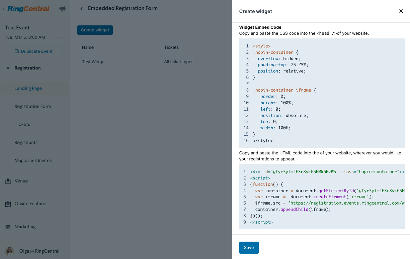
Task: Click inside the HTML embed code block
Action: point(322,197)
